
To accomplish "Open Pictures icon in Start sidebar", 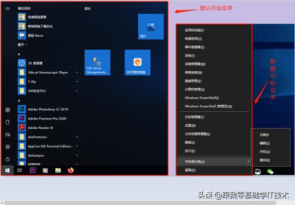I will tap(8, 135).
